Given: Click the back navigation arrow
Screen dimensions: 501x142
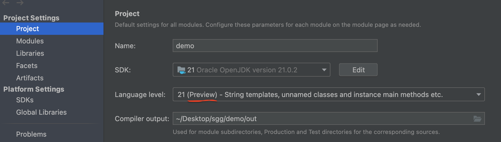Looking at the screenshot, I should point(6,3).
